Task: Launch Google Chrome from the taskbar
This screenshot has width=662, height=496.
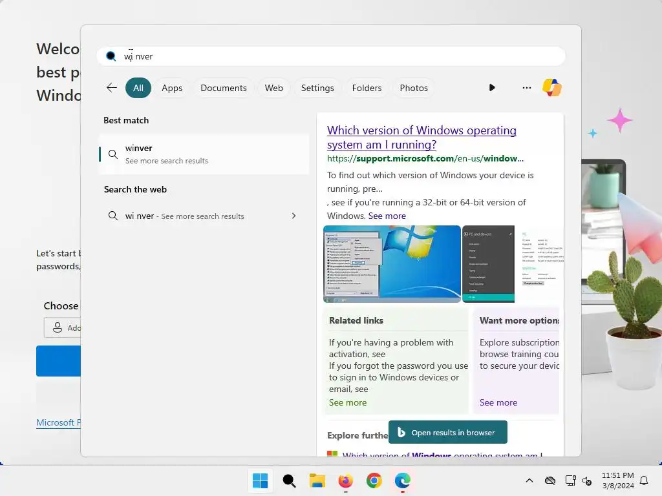Action: [x=374, y=480]
